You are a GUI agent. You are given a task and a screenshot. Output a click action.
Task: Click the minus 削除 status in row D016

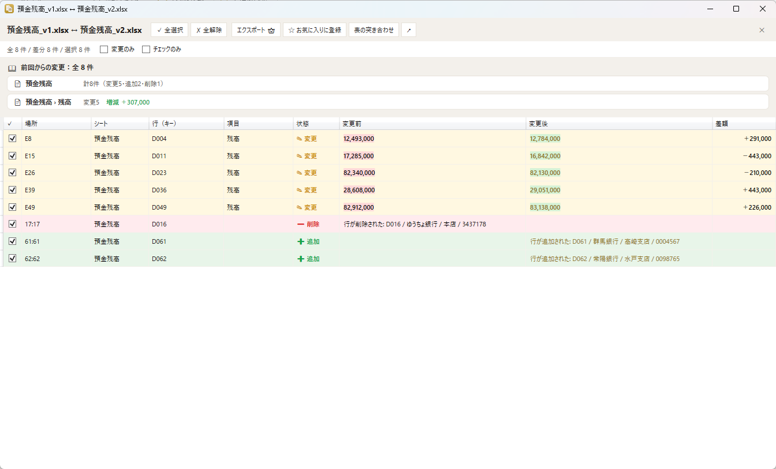tap(308, 224)
